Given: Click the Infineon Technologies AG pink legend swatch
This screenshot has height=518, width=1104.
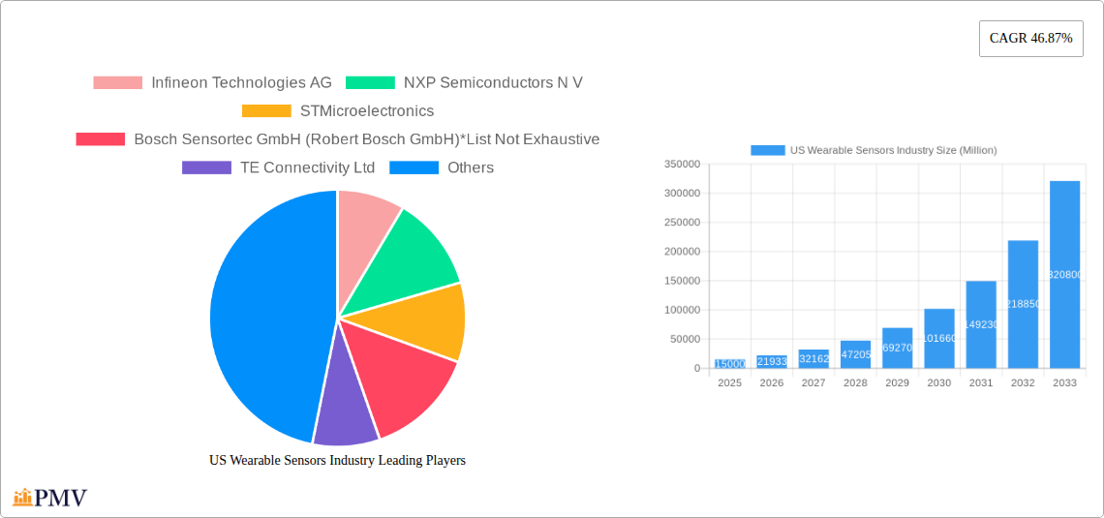Looking at the screenshot, I should (x=117, y=83).
